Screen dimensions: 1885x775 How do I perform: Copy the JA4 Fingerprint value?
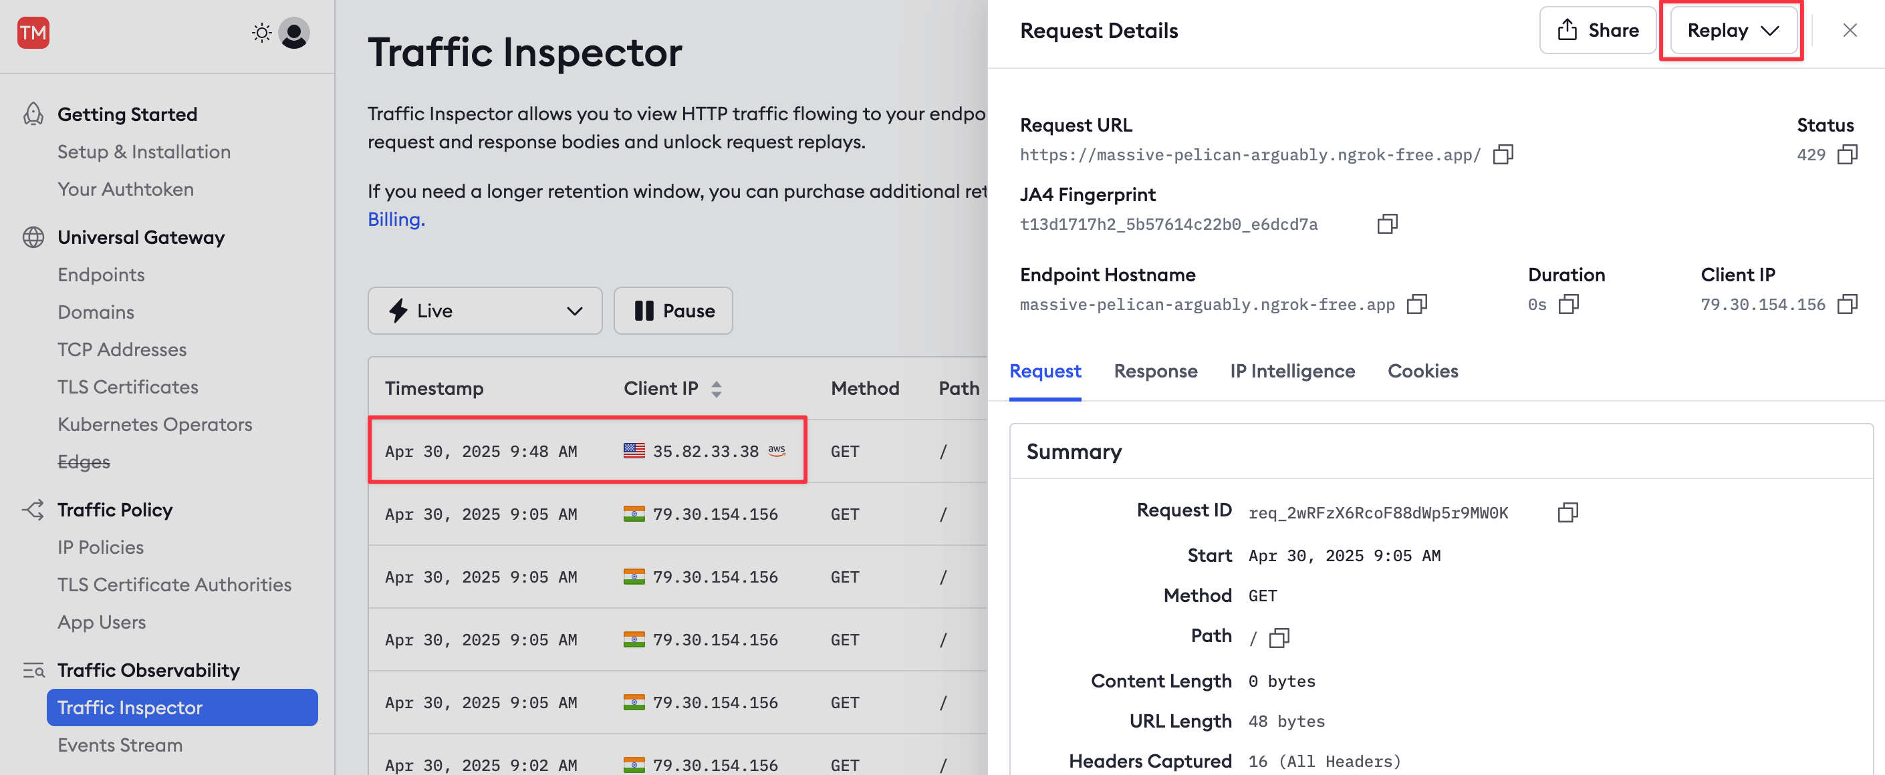(x=1388, y=224)
